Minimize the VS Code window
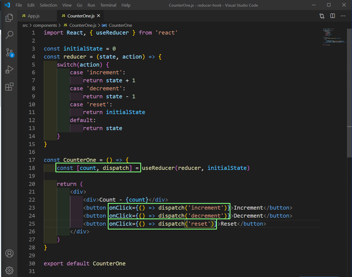This screenshot has height=277, width=352. pos(314,5)
